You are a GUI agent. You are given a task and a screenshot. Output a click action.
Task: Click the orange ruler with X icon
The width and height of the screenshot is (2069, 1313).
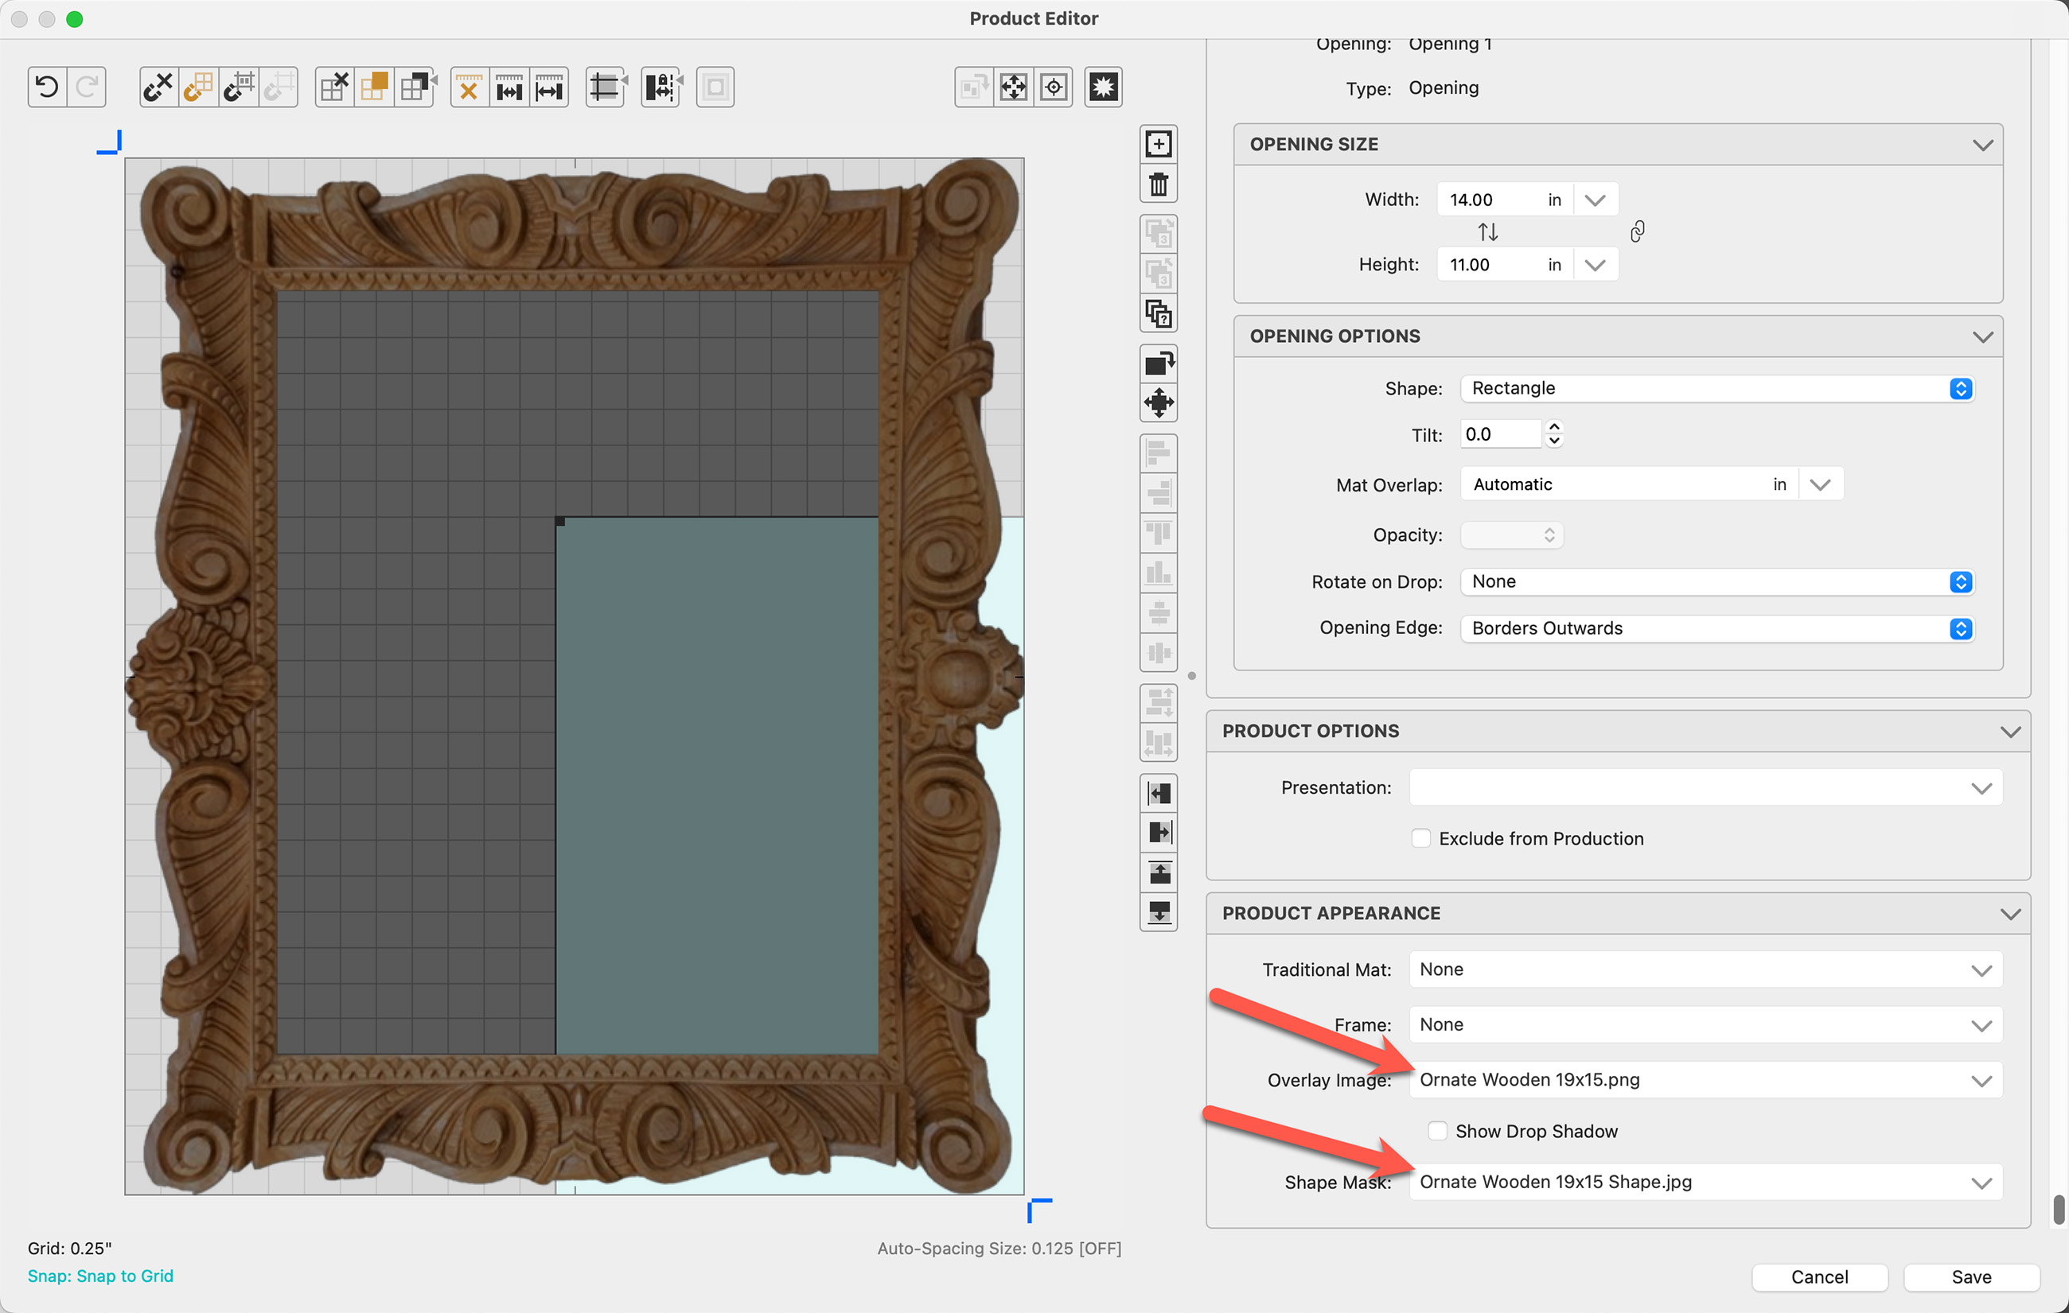470,87
